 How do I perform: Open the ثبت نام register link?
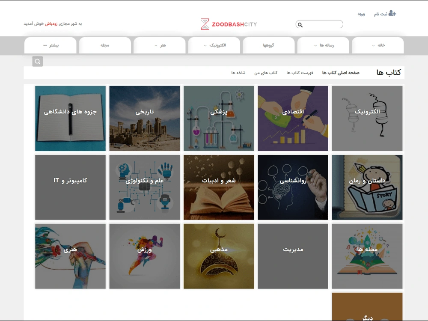pyautogui.click(x=380, y=14)
